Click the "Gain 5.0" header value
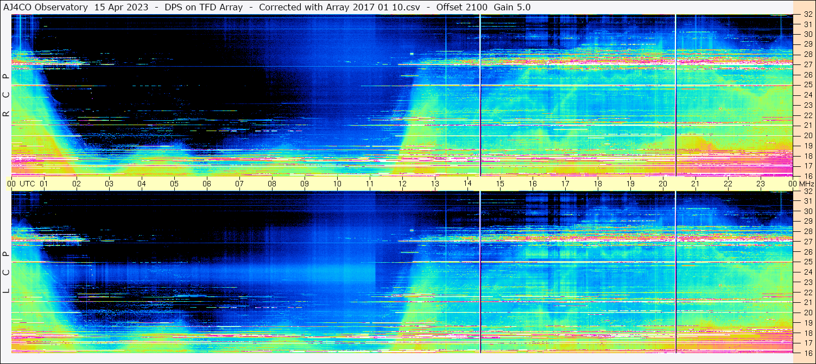Screen dimensions: 816x364 [512, 8]
